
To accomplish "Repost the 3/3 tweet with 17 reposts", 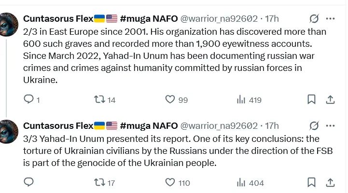I will pyautogui.click(x=99, y=182).
